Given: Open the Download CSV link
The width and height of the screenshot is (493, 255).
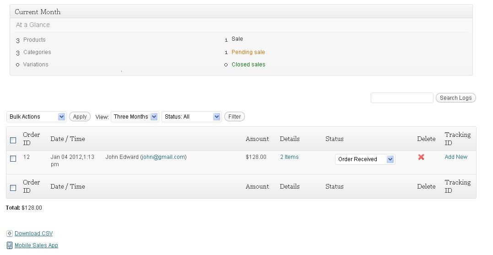Looking at the screenshot, I should click(33, 233).
